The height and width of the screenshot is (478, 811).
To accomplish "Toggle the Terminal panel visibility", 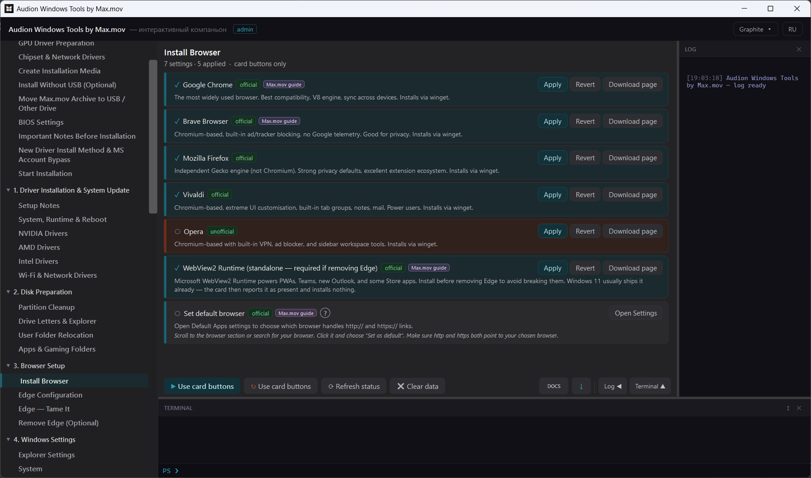I will coord(650,386).
